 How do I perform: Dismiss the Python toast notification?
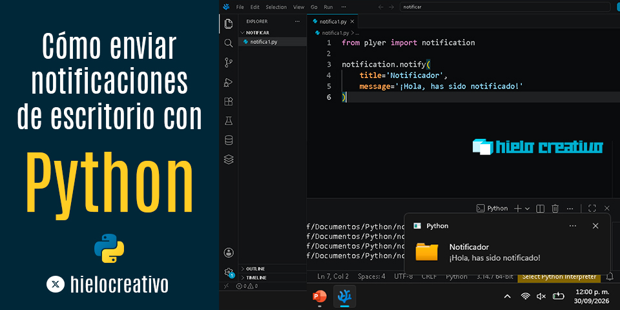[x=595, y=226]
